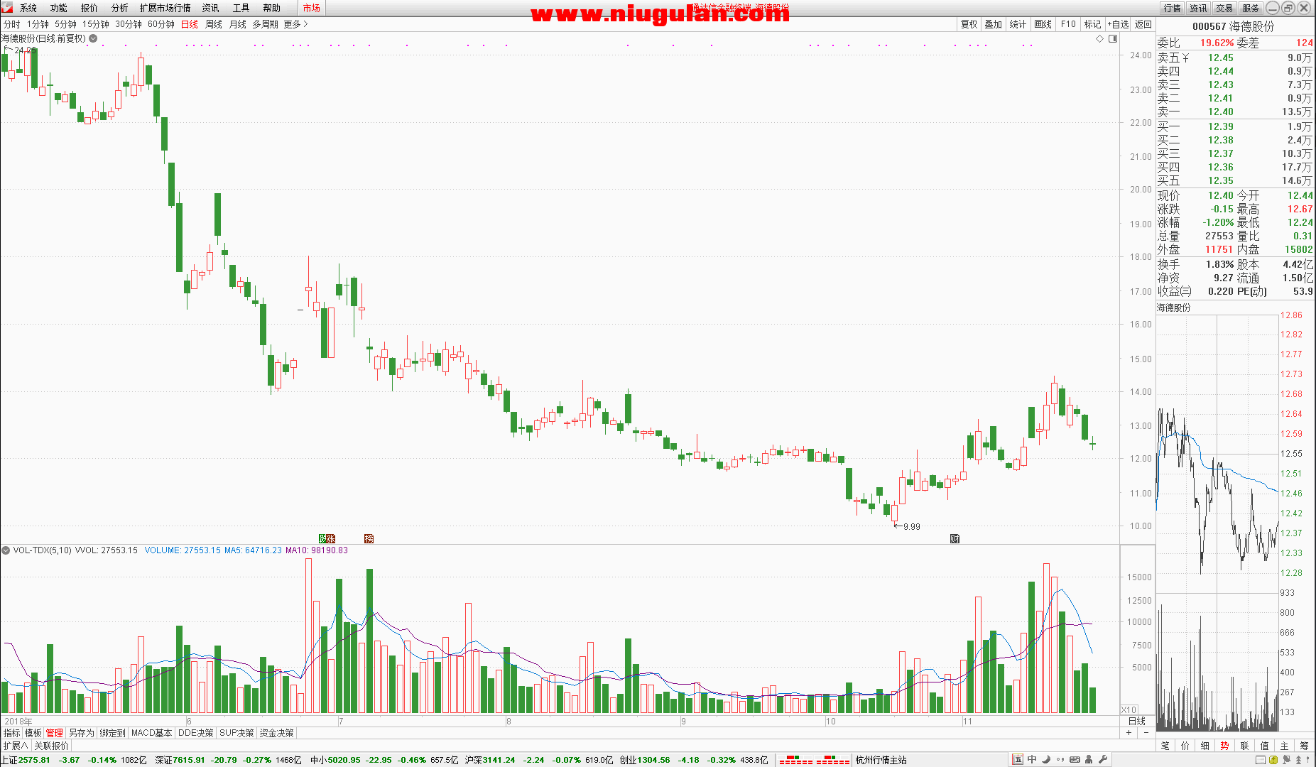
Task: Switch to 分时 period
Action: (12, 24)
